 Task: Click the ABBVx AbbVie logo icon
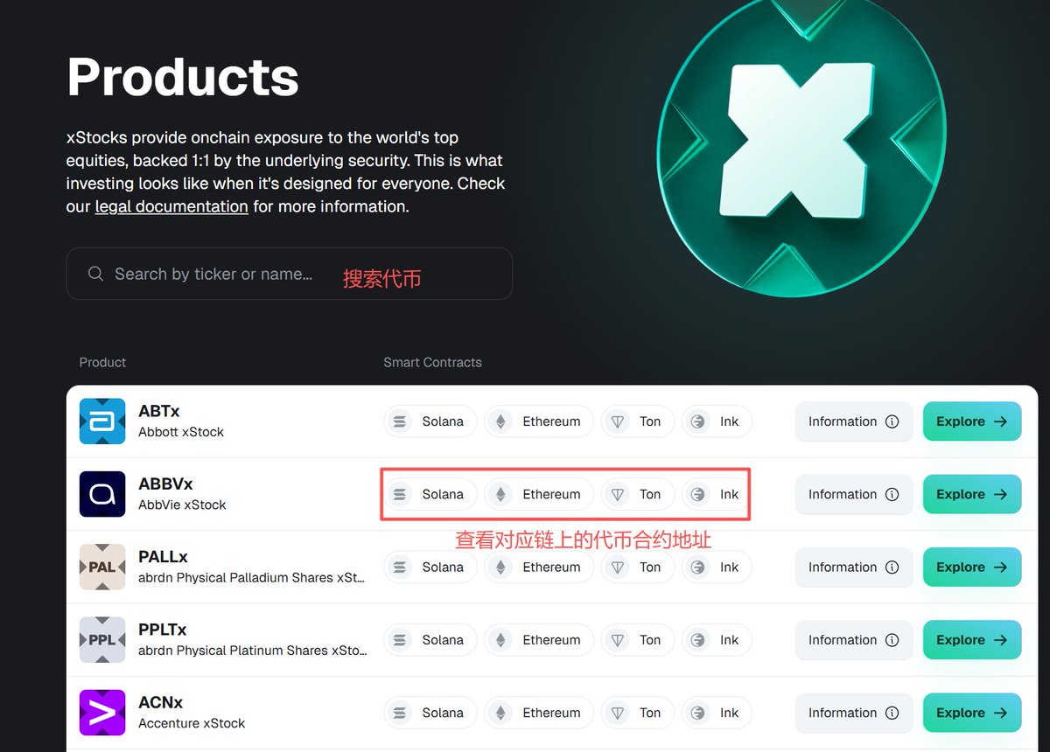click(x=102, y=494)
